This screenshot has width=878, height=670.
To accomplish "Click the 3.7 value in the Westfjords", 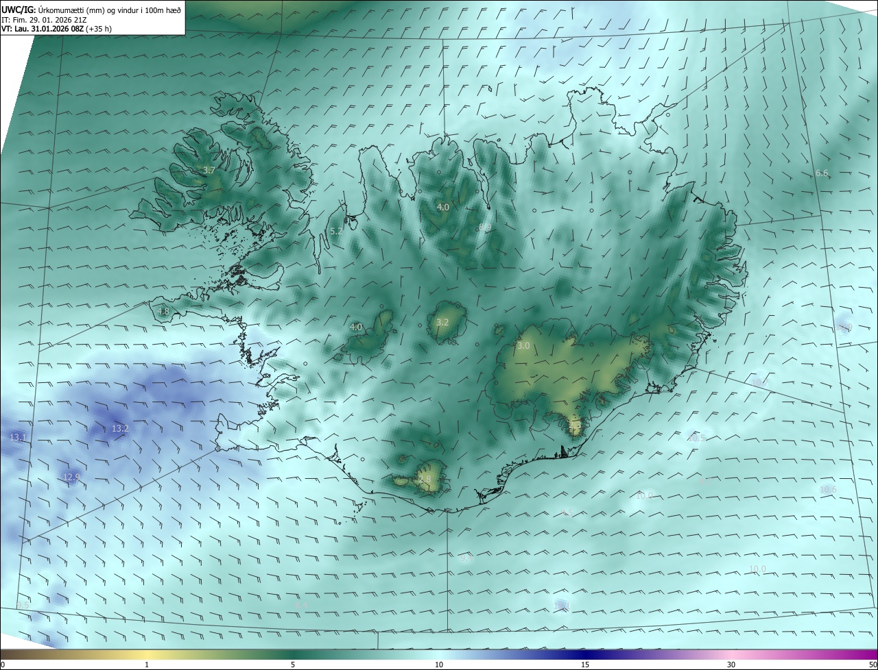I will pyautogui.click(x=209, y=170).
